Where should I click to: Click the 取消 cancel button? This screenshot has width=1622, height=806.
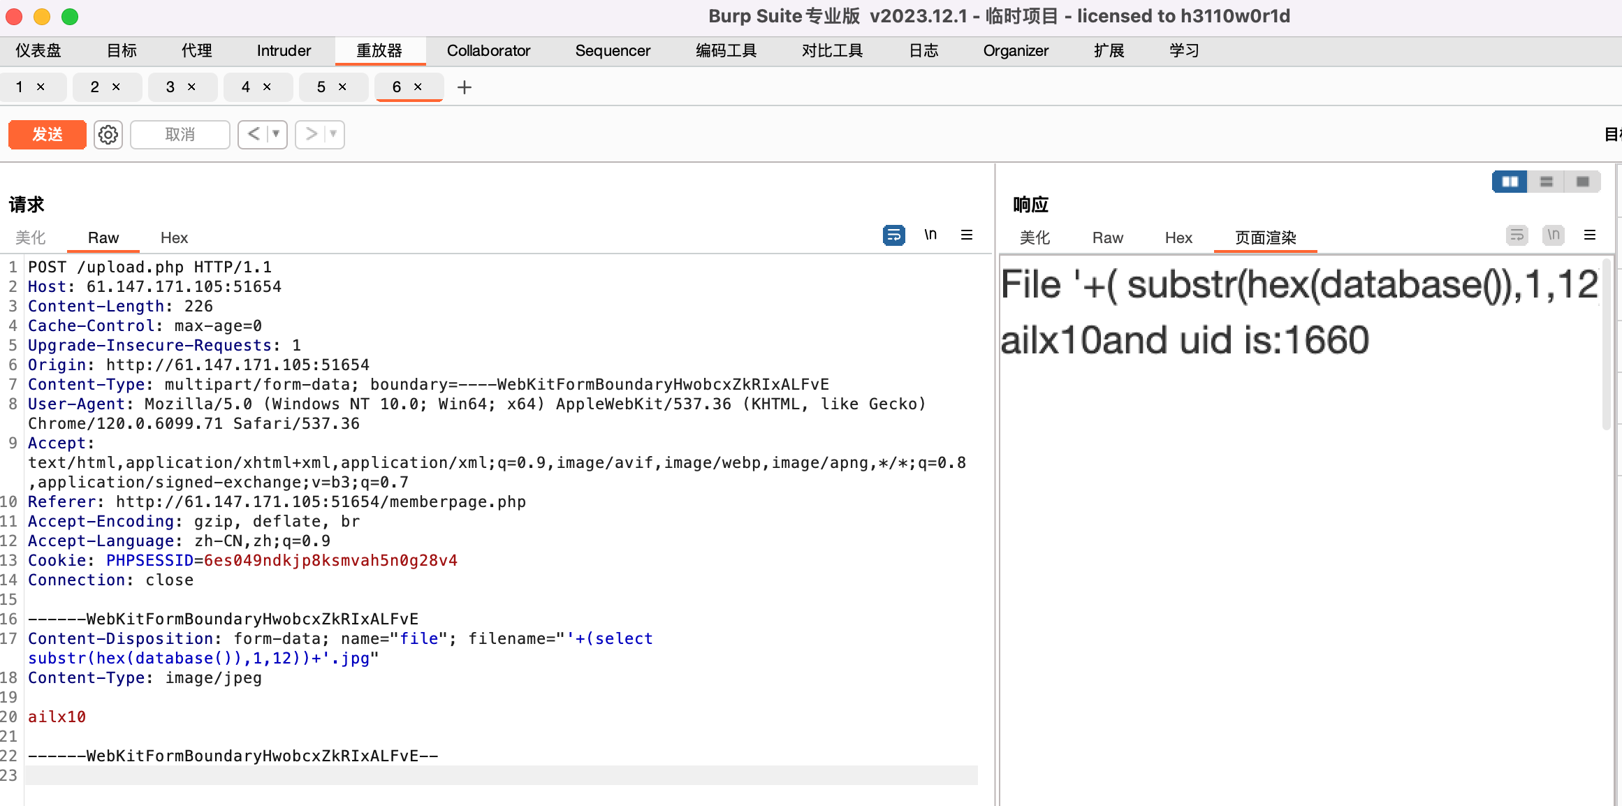click(x=180, y=134)
